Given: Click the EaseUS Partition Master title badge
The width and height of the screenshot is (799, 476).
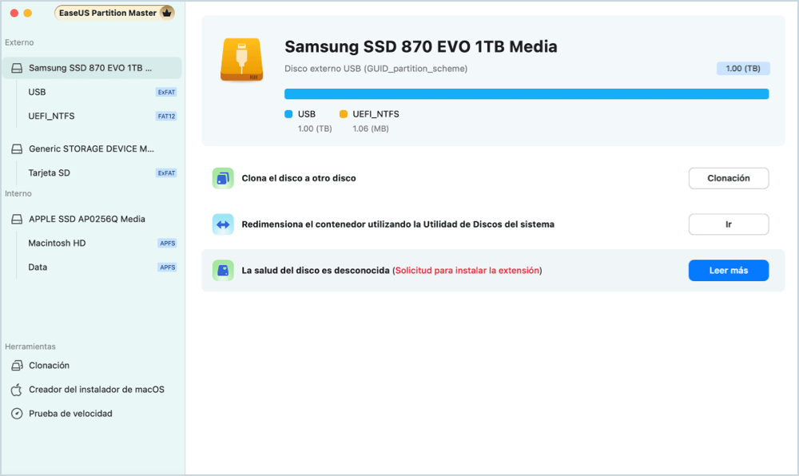Looking at the screenshot, I should tap(114, 13).
